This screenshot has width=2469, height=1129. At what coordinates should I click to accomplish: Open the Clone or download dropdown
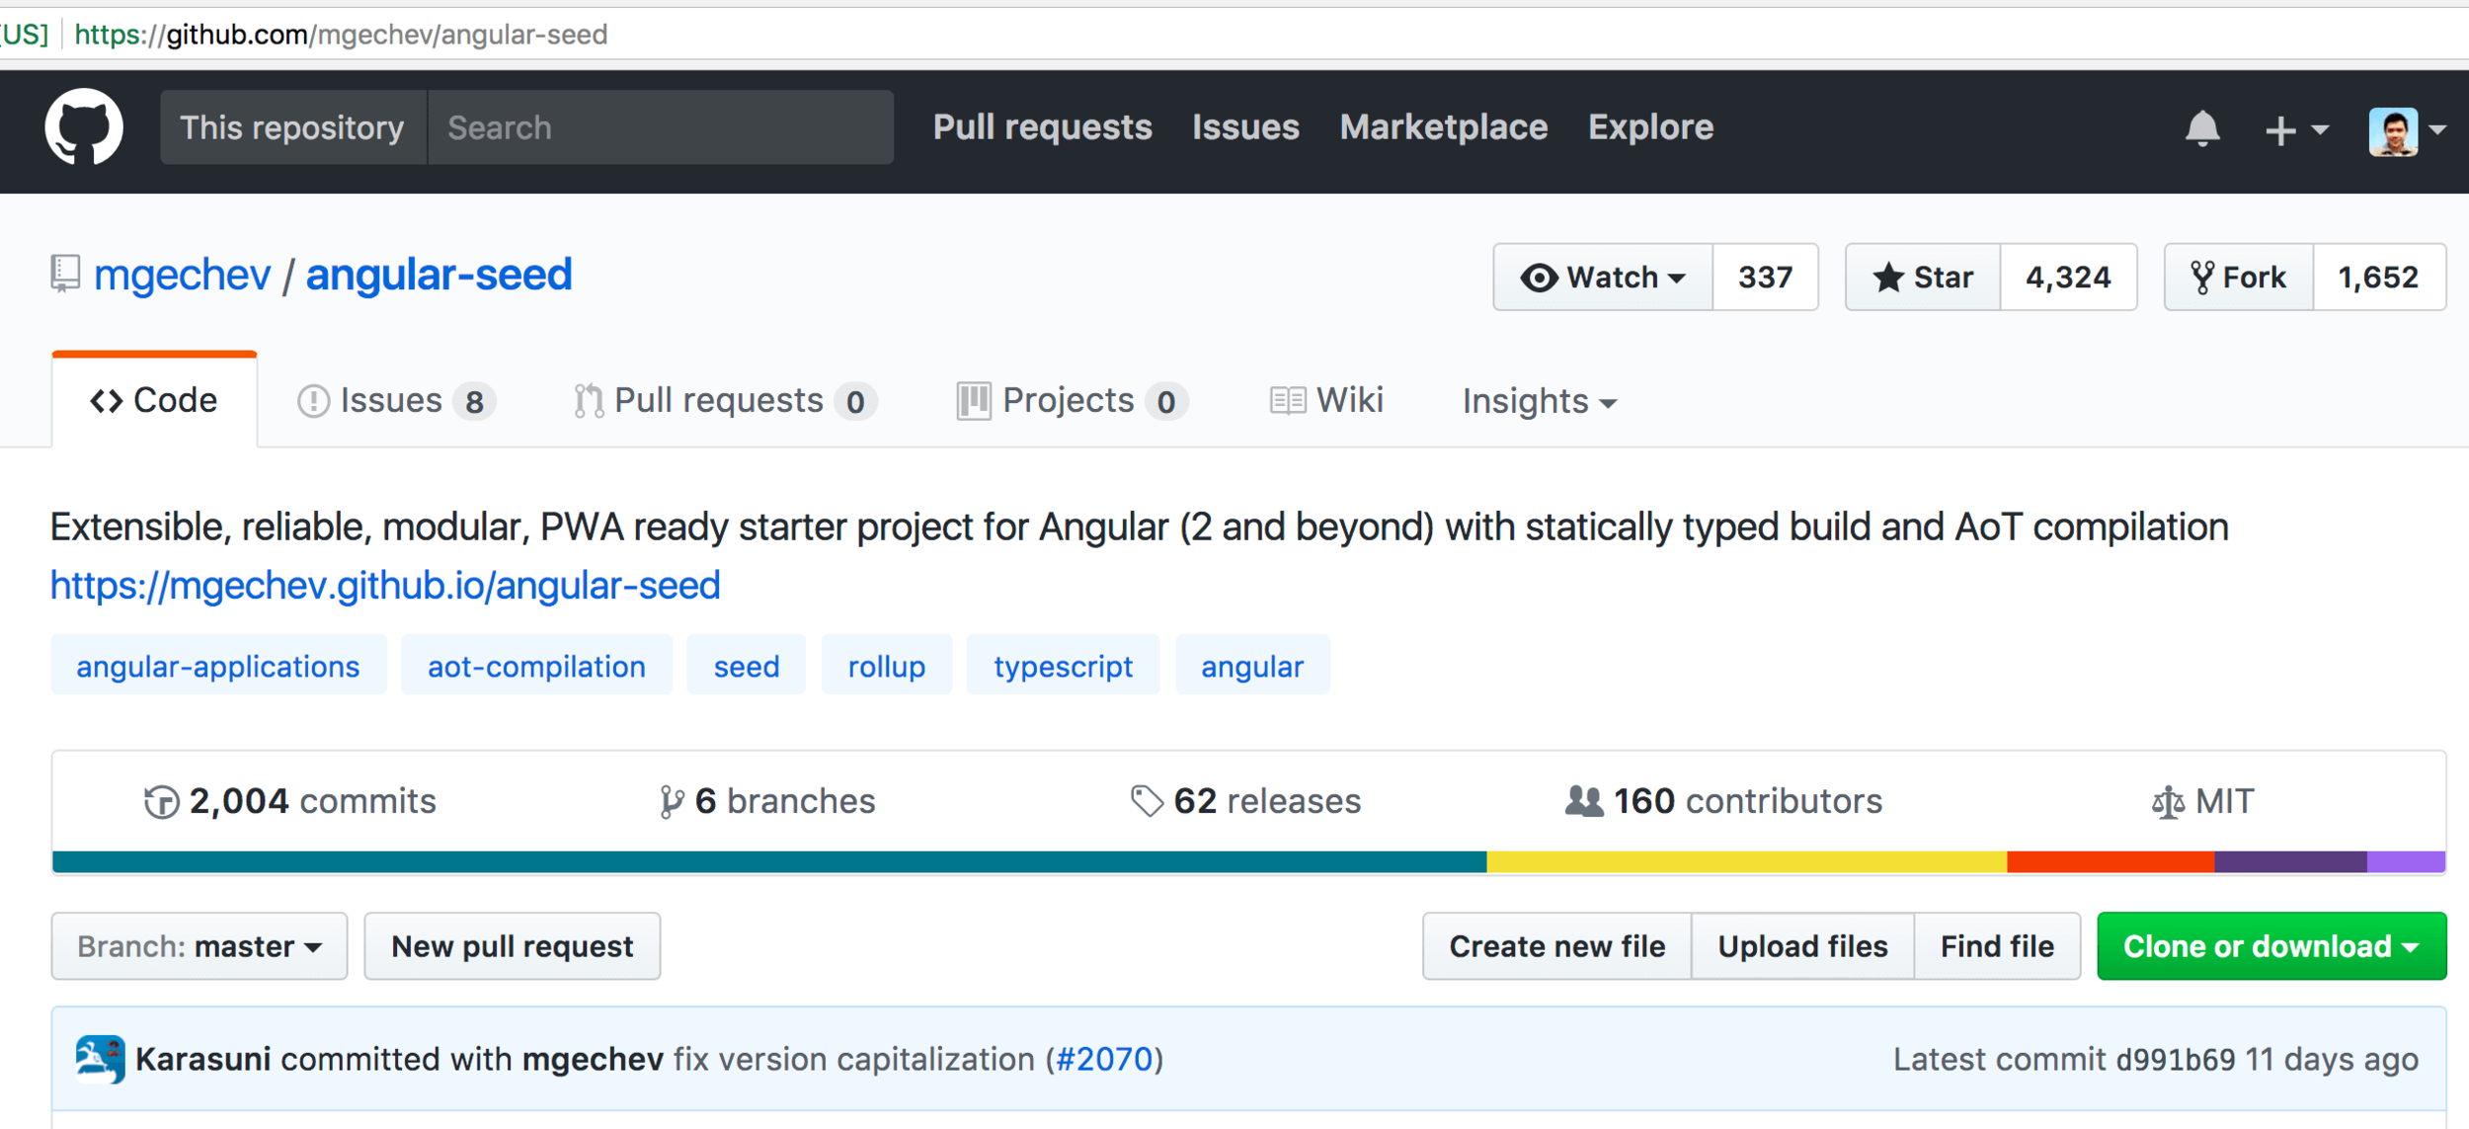pos(2270,946)
